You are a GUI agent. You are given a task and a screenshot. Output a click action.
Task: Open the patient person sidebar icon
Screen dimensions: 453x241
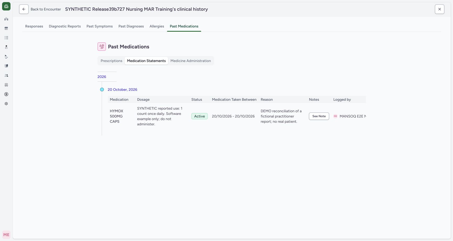pos(6,47)
